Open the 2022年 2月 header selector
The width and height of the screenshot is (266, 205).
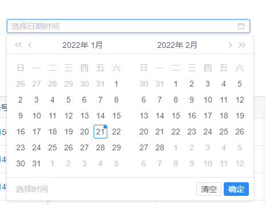point(177,45)
